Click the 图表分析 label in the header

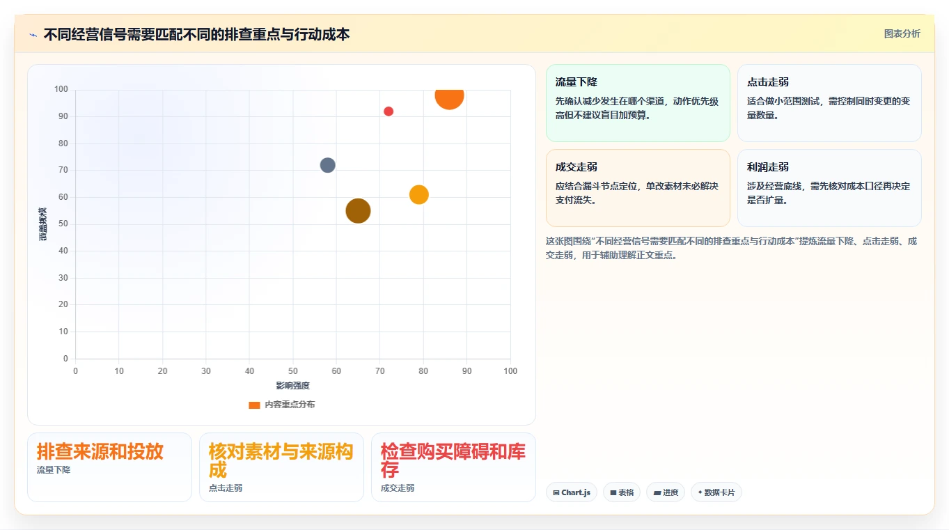pyautogui.click(x=902, y=33)
